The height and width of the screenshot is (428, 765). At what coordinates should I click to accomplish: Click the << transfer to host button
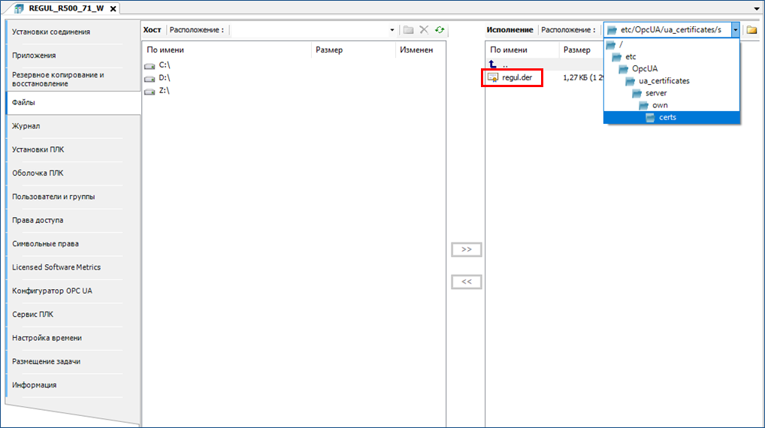pyautogui.click(x=466, y=282)
